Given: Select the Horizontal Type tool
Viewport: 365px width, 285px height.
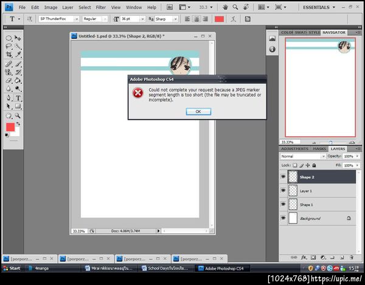Looking at the screenshot, I should pos(18,98).
